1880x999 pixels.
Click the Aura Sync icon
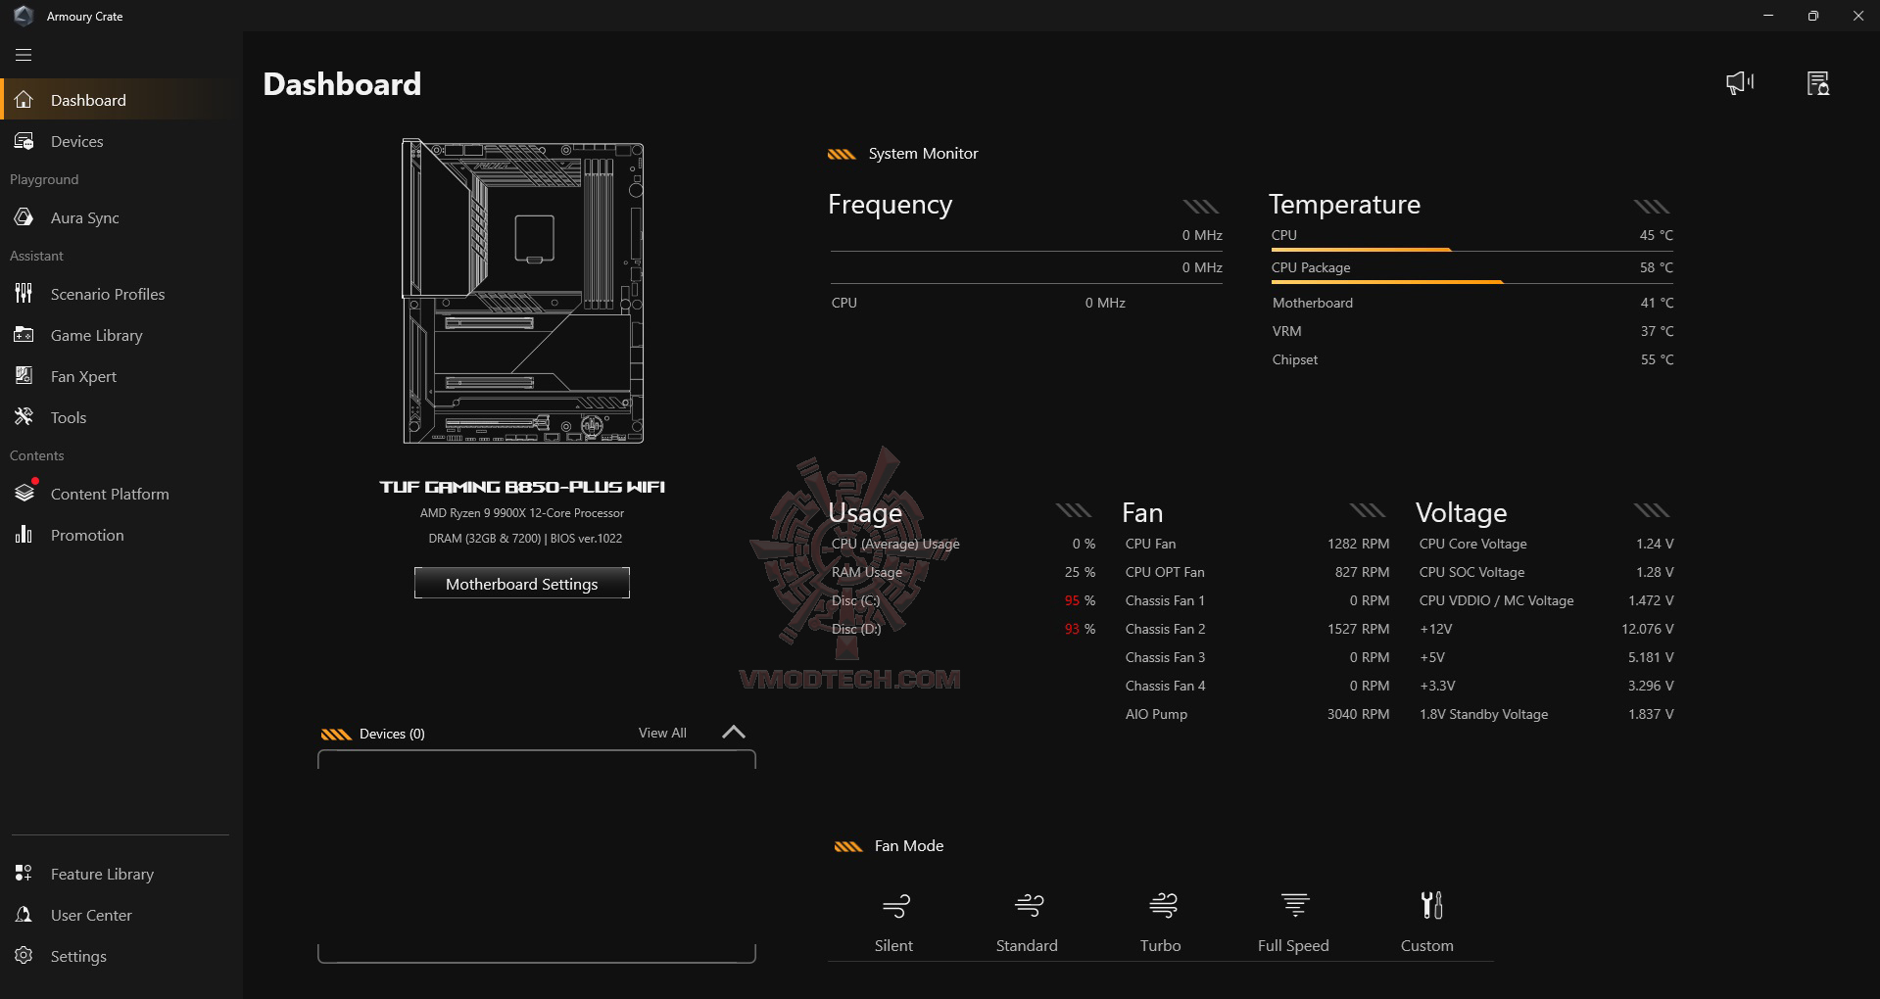(x=24, y=217)
